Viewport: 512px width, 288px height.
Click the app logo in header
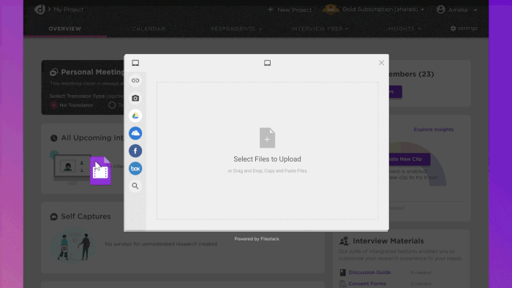(39, 10)
